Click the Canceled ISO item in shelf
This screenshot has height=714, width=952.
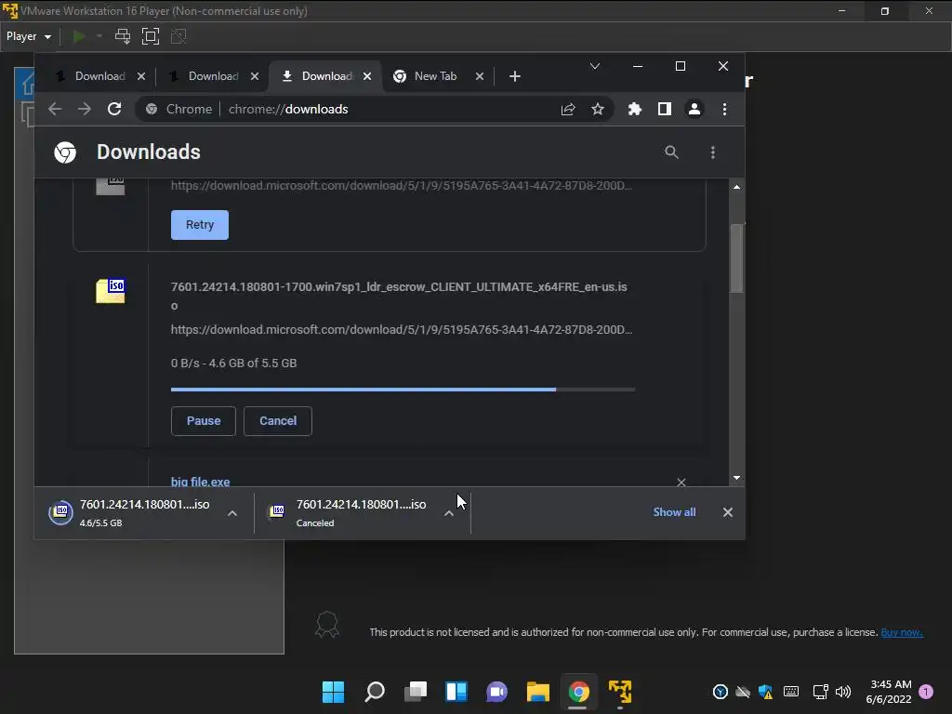click(348, 513)
